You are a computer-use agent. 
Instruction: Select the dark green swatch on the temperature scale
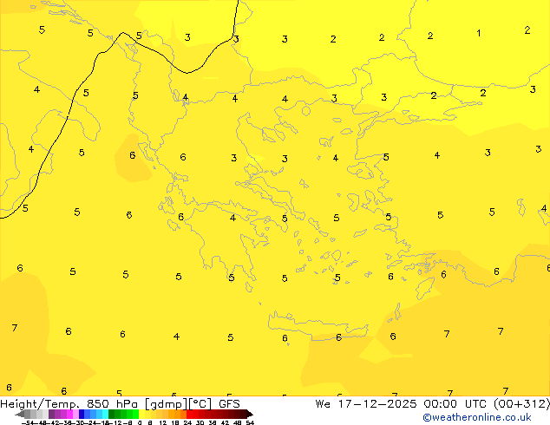tap(112, 414)
